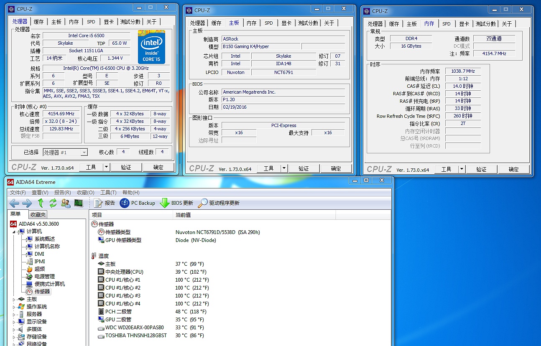
Task: Open the 处理器 #1 selection dropdown
Action: pos(84,153)
